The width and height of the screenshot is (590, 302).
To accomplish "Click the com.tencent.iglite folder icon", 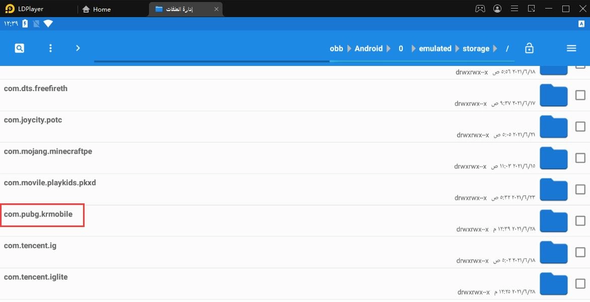I will coord(553,283).
